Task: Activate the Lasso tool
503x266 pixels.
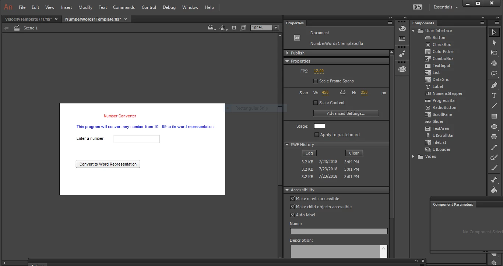Action: pos(494,74)
